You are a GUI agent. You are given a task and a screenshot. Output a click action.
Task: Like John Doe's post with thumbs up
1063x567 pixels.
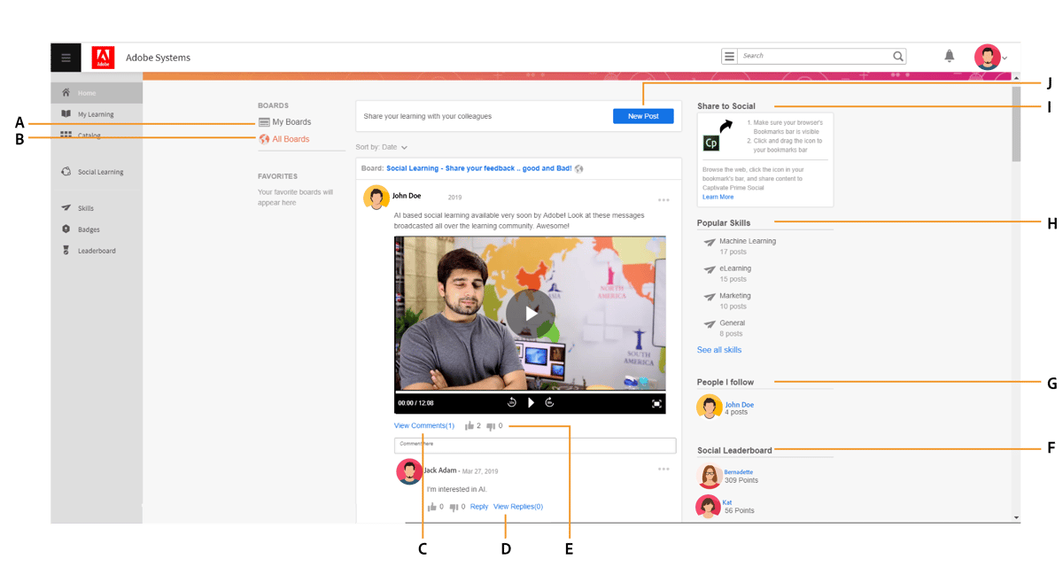tap(470, 425)
